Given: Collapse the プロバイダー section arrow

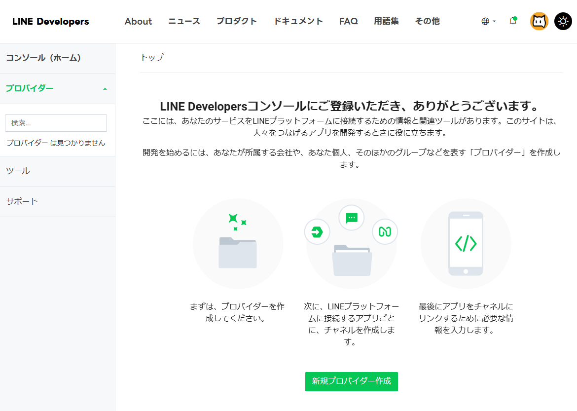Looking at the screenshot, I should click(x=105, y=89).
